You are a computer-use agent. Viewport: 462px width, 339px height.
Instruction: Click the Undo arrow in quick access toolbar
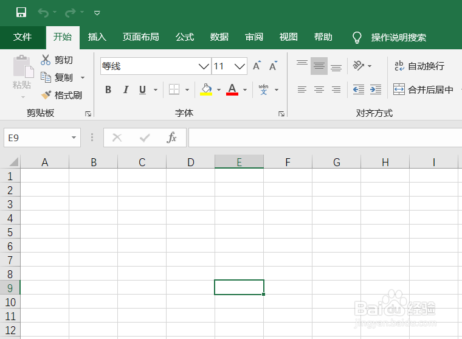pyautogui.click(x=43, y=13)
